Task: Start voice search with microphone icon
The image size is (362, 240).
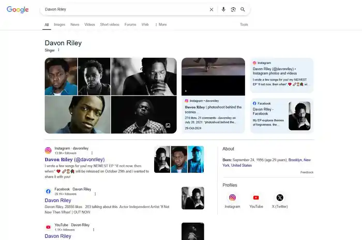Action: [x=223, y=9]
